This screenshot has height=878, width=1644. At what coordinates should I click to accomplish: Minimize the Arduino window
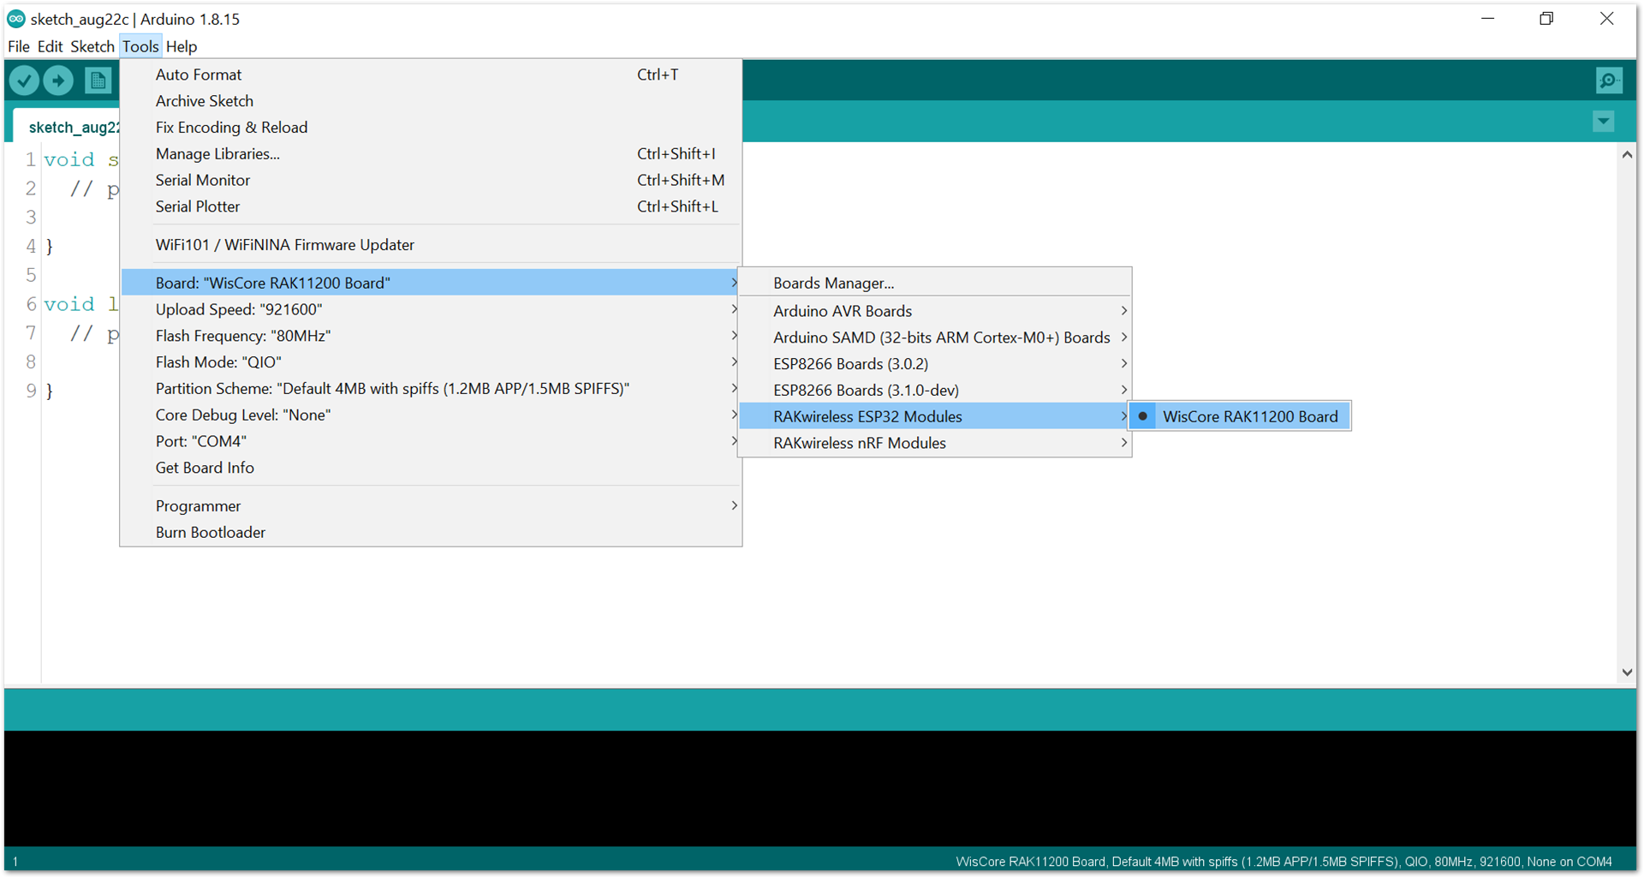coord(1488,19)
